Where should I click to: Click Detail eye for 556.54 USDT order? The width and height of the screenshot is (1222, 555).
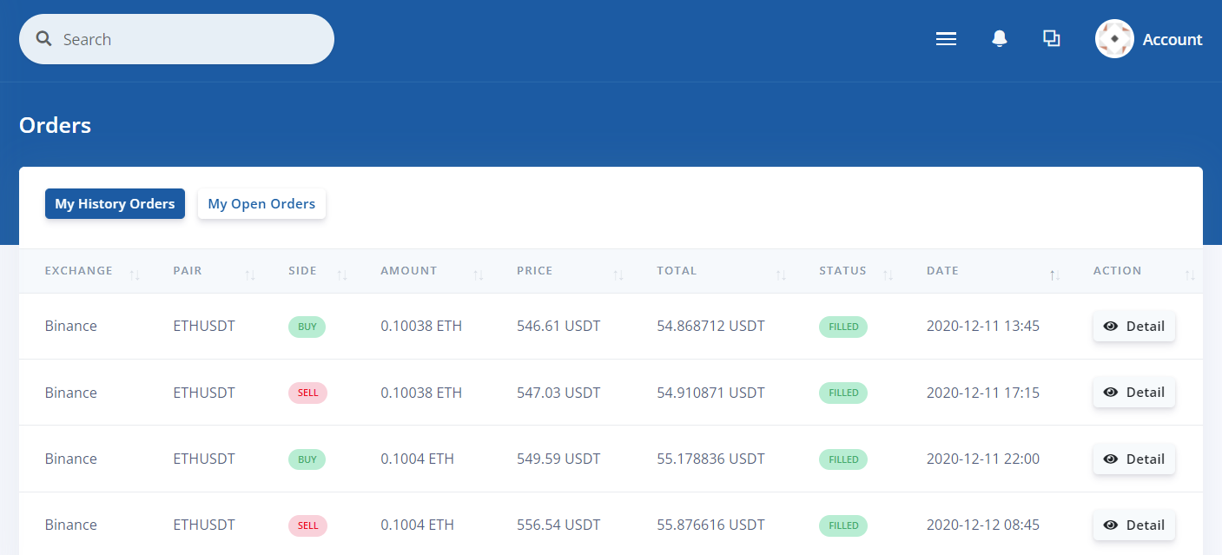tap(1111, 525)
